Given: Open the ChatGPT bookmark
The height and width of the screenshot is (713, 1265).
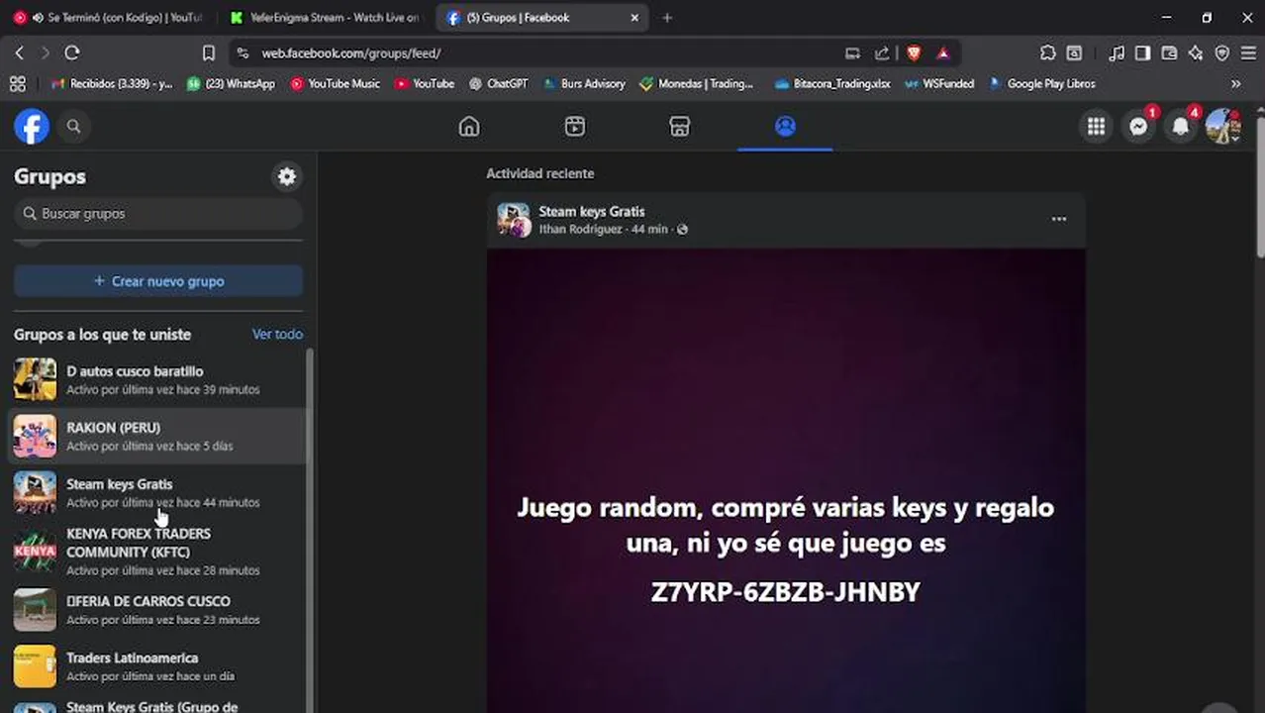Looking at the screenshot, I should click(498, 84).
